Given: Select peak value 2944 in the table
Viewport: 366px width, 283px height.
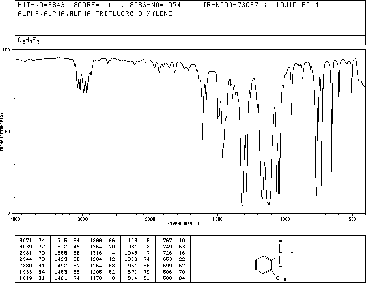Looking at the screenshot, I should coord(26,259).
